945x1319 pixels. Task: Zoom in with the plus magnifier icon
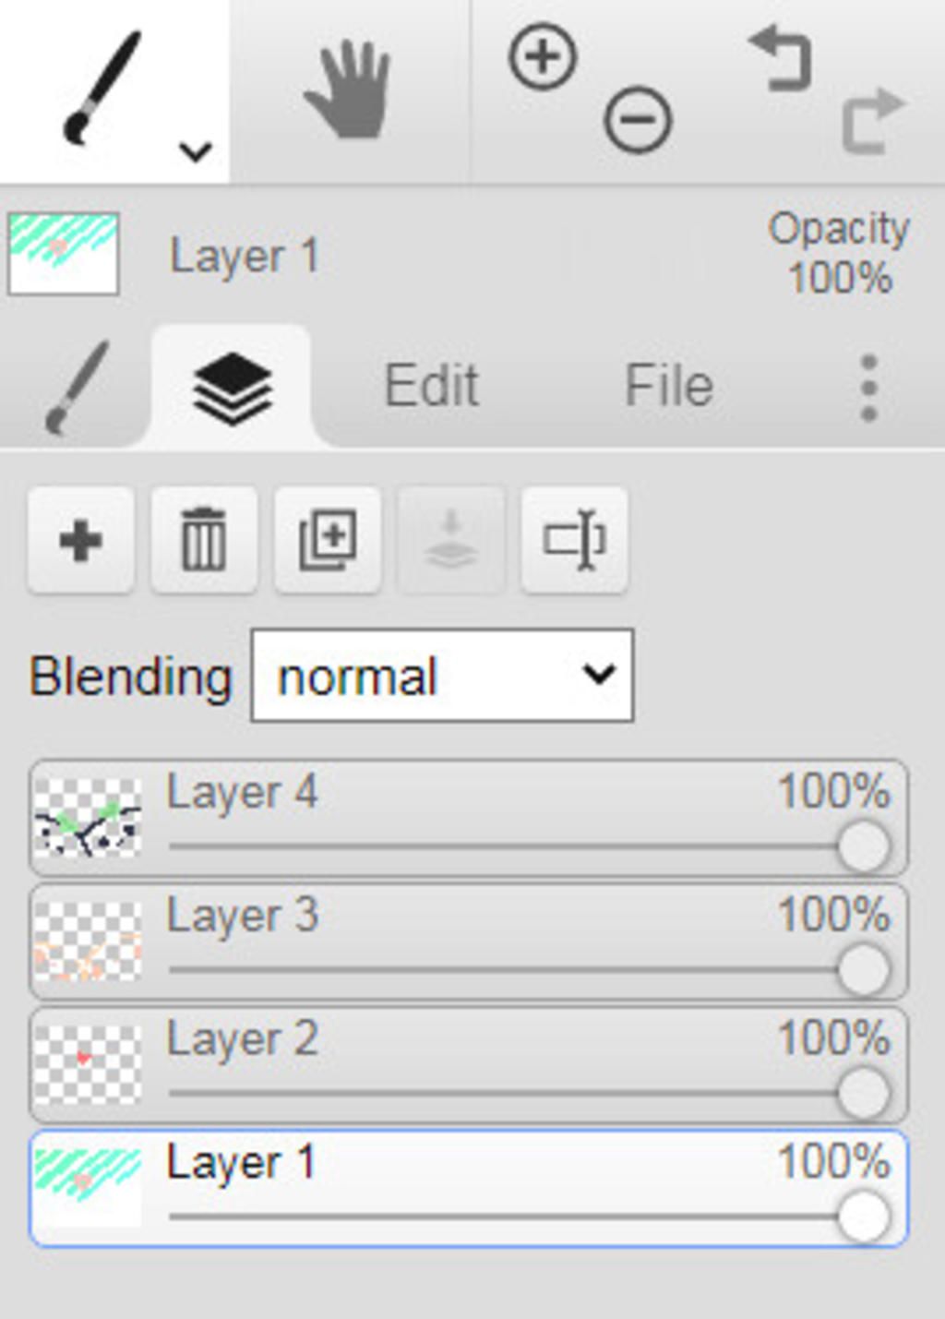pos(543,57)
